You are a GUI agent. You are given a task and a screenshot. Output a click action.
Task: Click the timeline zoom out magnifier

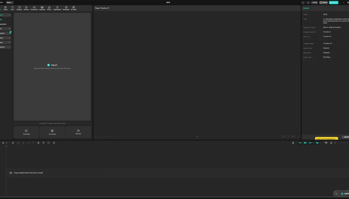coord(331,143)
